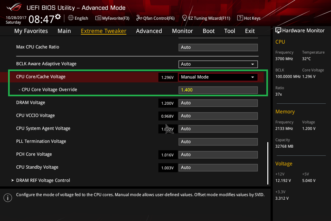Click the 0.968V VCCIO reading
The height and width of the screenshot is (221, 331).
coord(168,116)
